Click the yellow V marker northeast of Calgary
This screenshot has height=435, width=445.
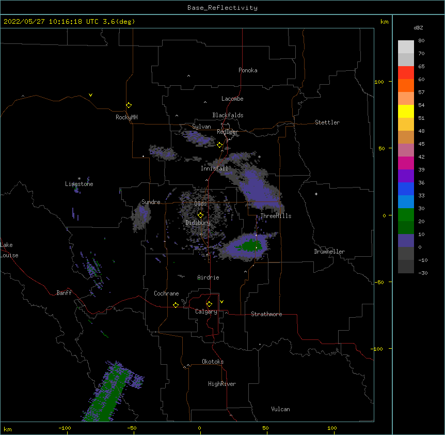click(221, 302)
